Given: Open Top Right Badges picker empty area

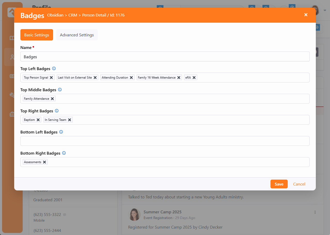Looking at the screenshot, I should coord(191,120).
